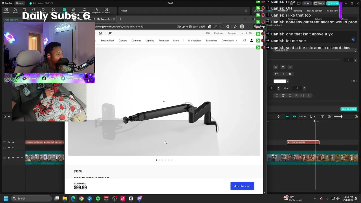Image resolution: width=361 pixels, height=203 pixels.
Task: Toggle bold text formatting
Action: pos(276,67)
